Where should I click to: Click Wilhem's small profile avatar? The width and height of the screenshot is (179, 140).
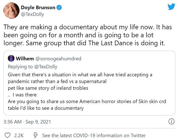tap(11, 59)
